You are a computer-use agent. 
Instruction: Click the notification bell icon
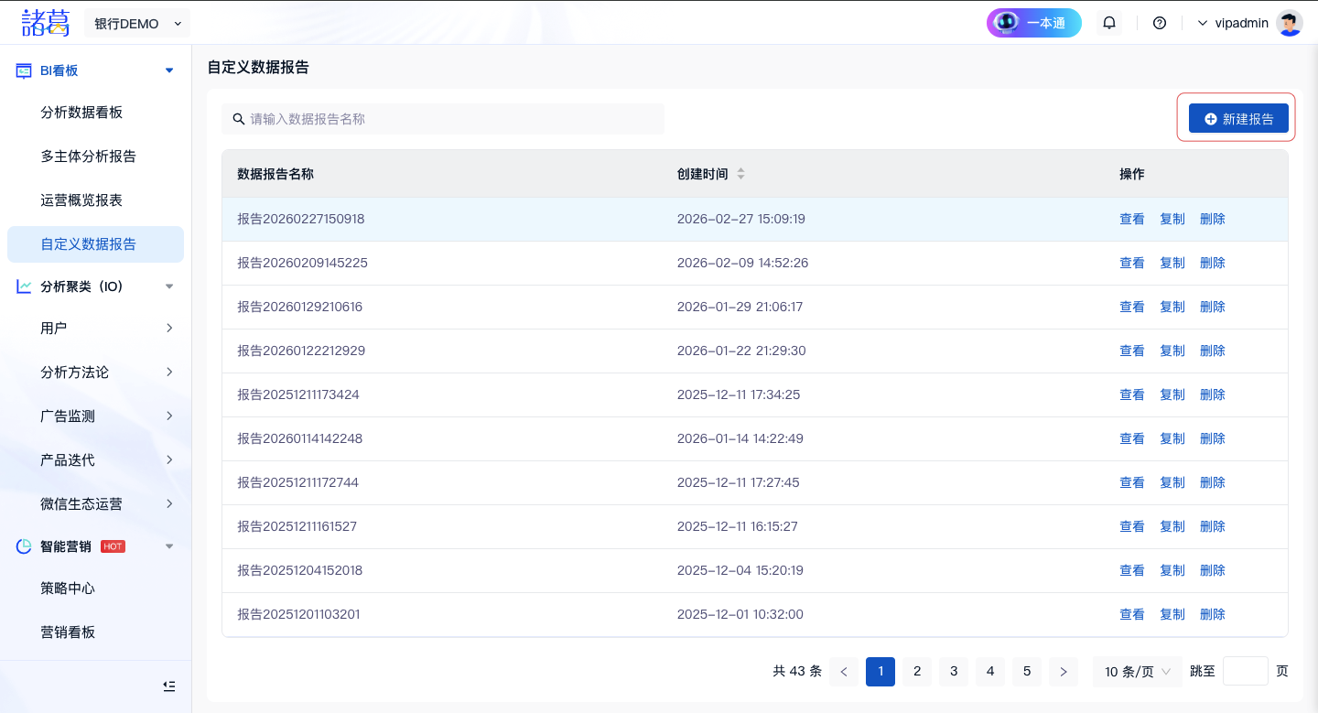tap(1109, 23)
